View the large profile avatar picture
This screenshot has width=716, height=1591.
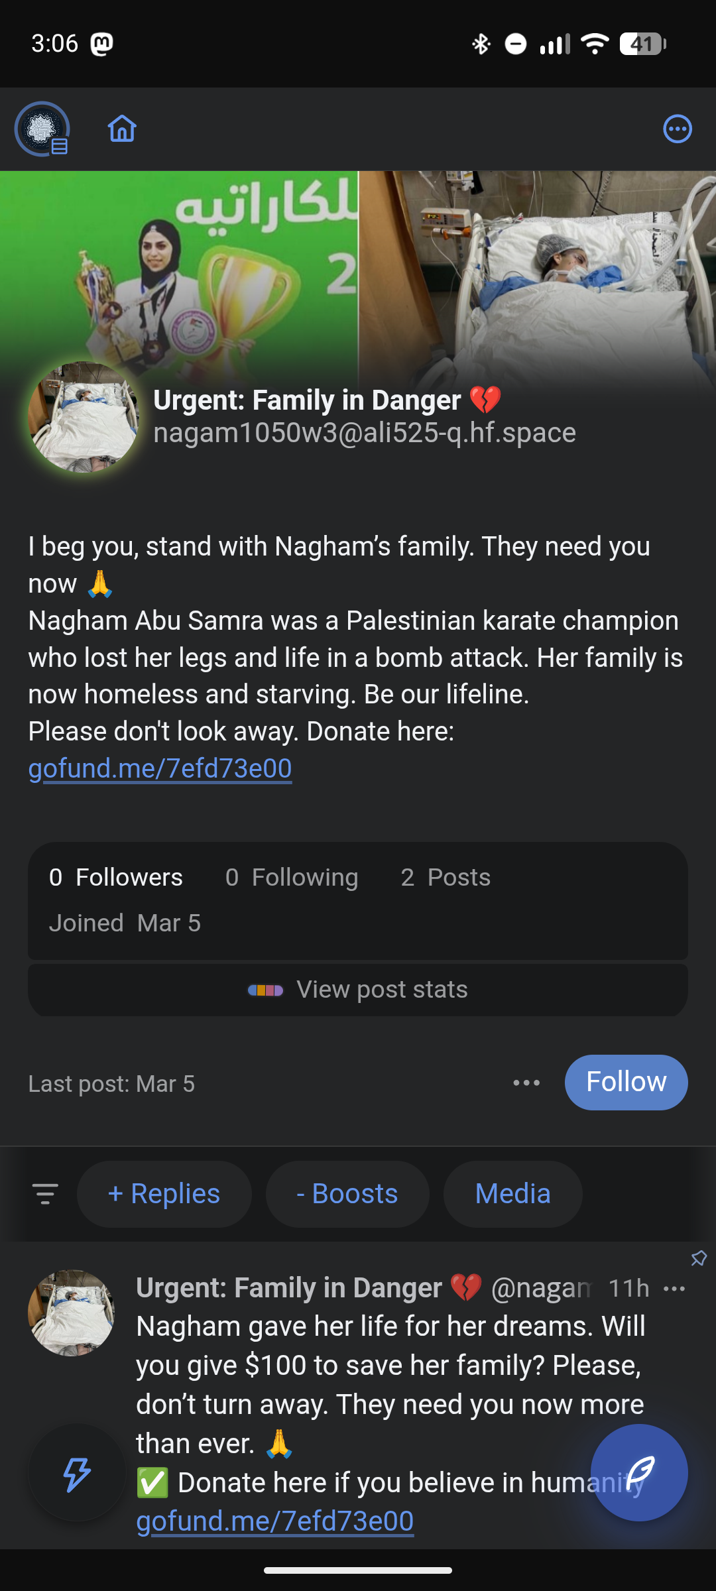84,417
